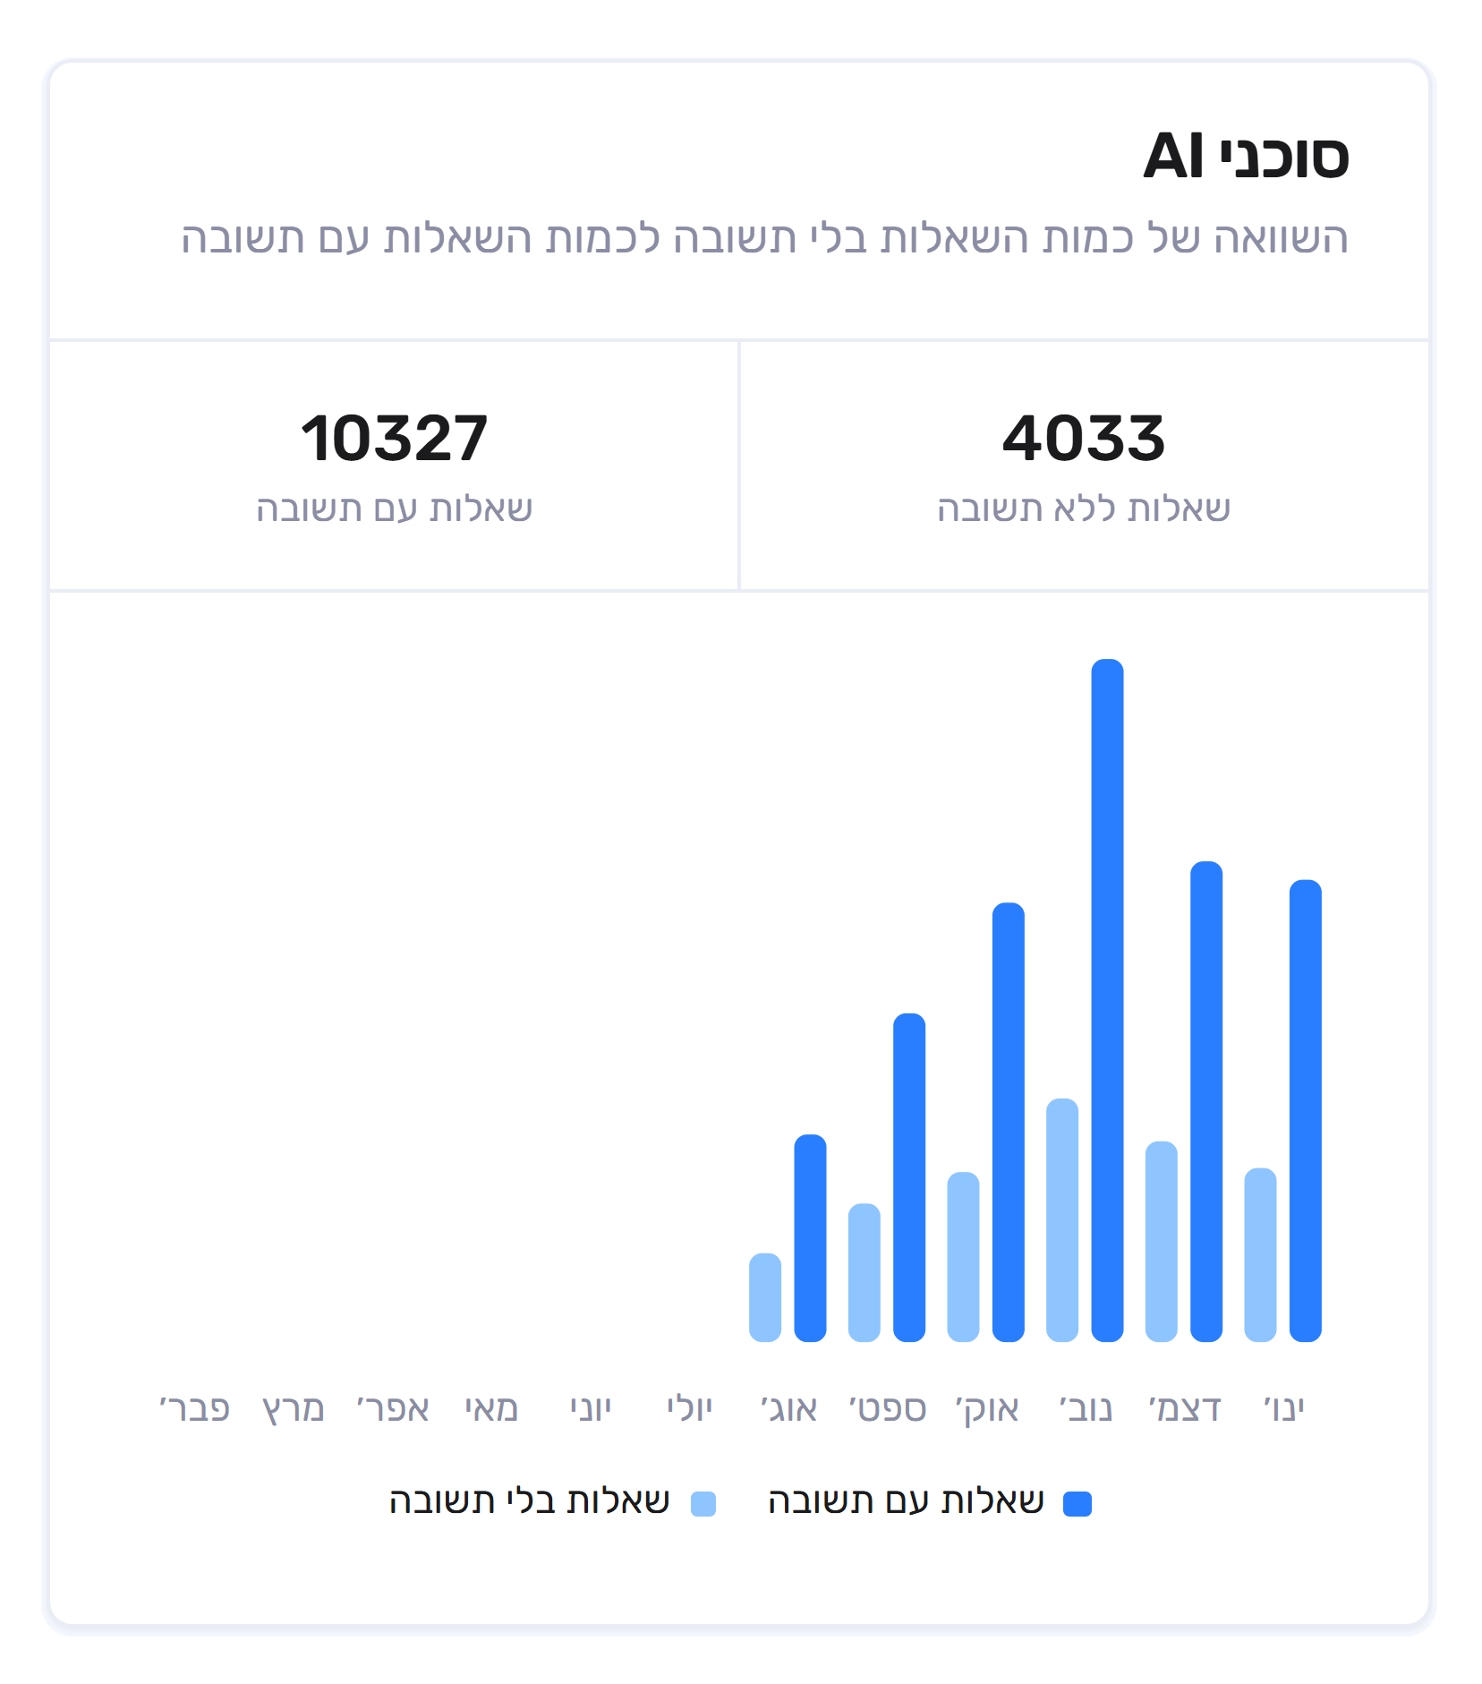Click the dark blue bar for אוג׳
Screen dimensions: 1482x1684
coord(810,1237)
